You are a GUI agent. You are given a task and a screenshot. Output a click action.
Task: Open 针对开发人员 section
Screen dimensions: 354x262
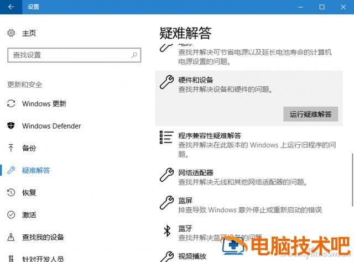[x=43, y=259]
